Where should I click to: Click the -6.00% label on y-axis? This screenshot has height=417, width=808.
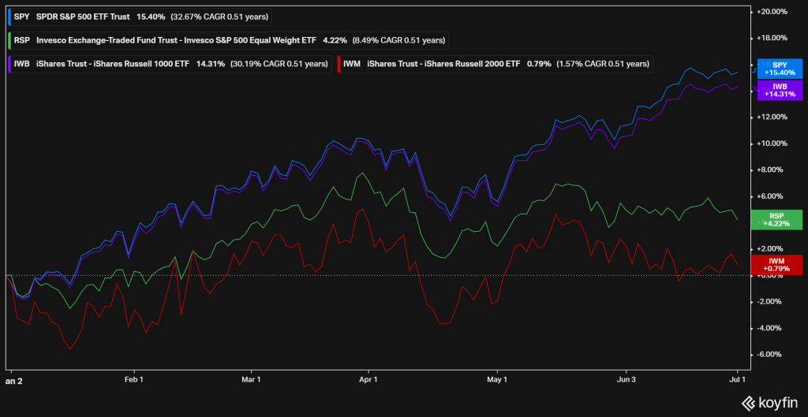tap(772, 354)
